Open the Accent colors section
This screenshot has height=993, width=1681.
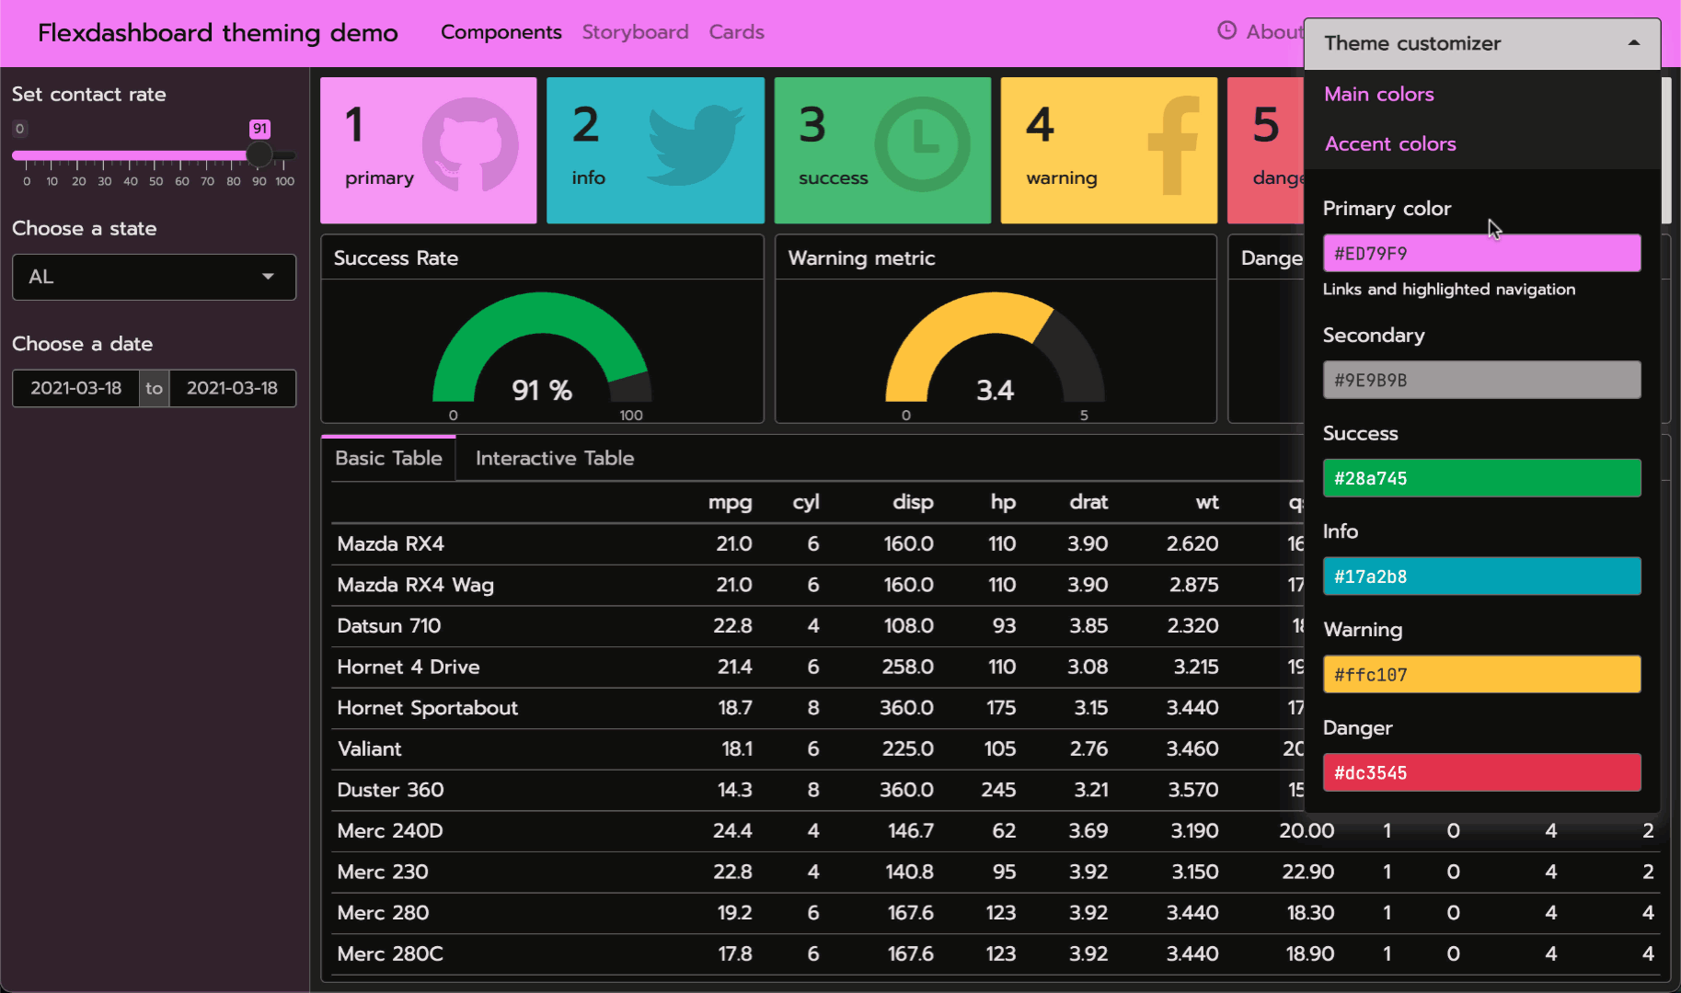point(1389,143)
